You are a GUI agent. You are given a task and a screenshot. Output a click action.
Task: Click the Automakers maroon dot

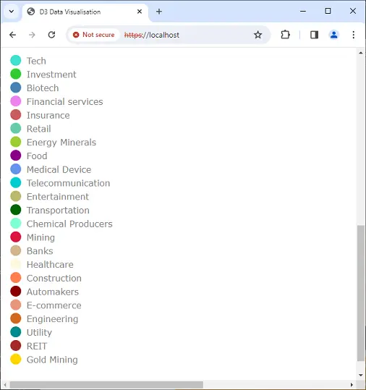tap(16, 292)
